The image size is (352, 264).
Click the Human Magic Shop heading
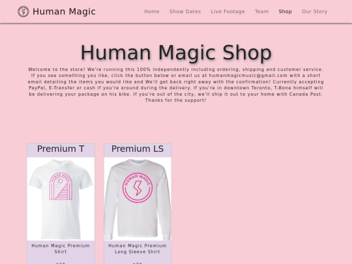pos(176,53)
